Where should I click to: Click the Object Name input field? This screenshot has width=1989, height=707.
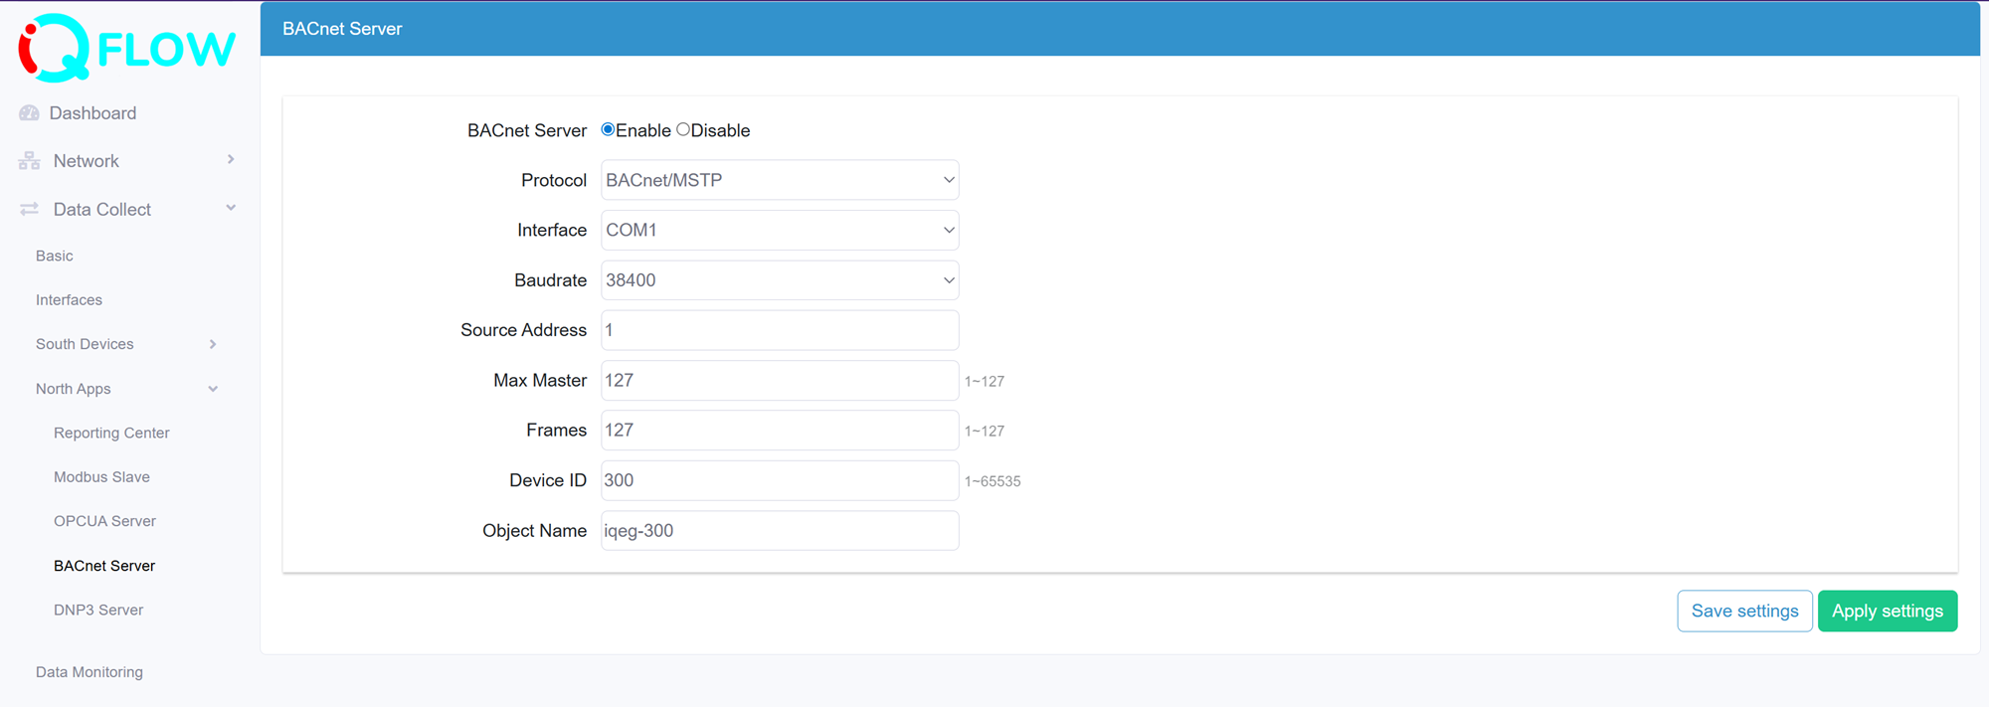pos(780,530)
